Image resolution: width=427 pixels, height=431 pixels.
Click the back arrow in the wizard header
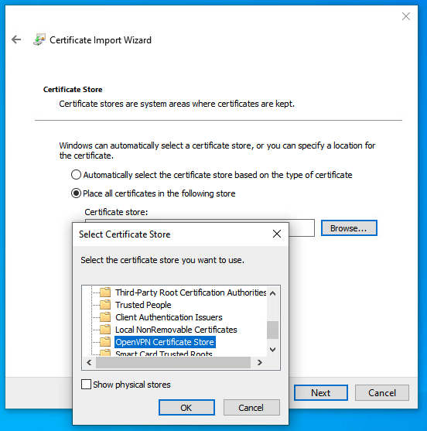tap(16, 40)
